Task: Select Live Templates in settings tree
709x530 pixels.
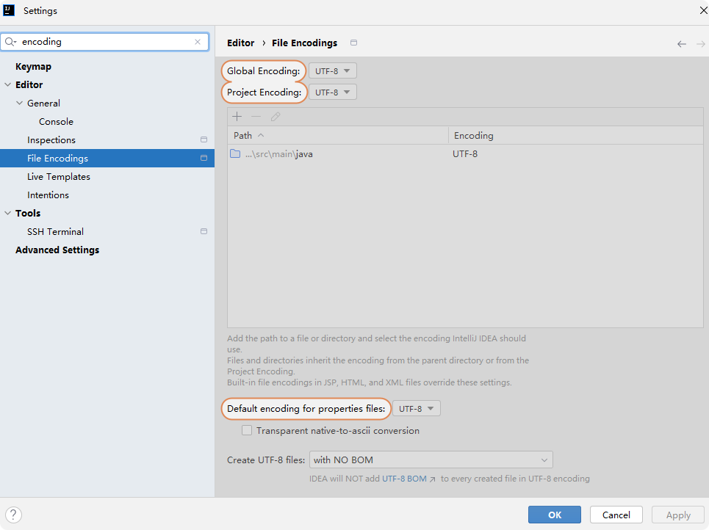Action: pos(59,177)
